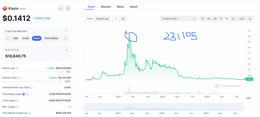
Task: Click the info icon beside Total supply
Action: pos(18,101)
